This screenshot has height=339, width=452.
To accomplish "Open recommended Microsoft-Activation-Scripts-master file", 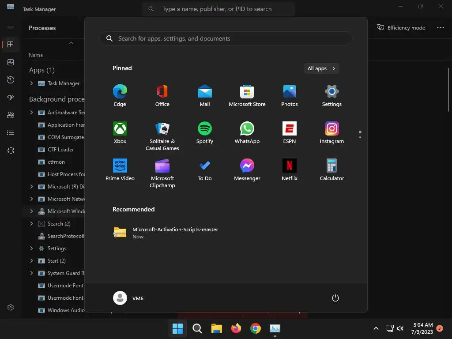I will (x=166, y=233).
